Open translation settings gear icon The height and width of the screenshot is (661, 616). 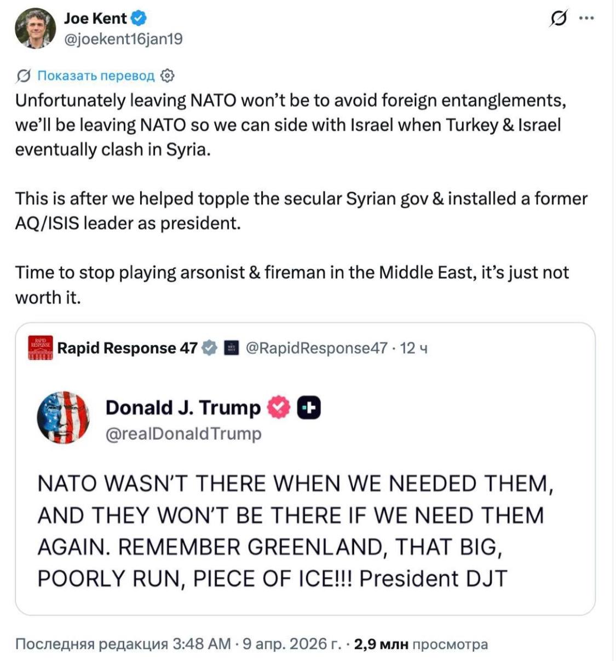point(168,76)
